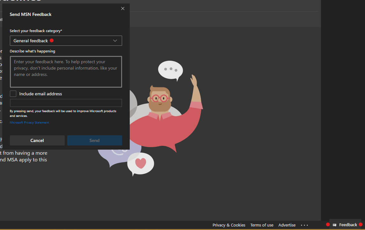Screen dimensions: 365x230
Task: Close the Send MSN Feedback dialog
Action: click(x=123, y=9)
